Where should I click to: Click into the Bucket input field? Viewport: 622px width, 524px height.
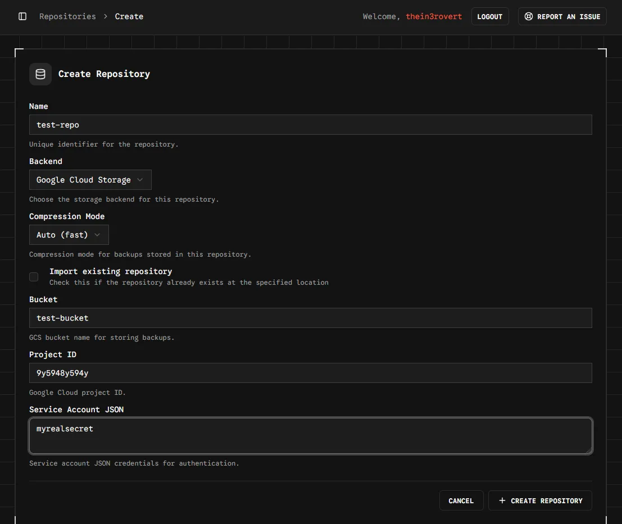[310, 318]
